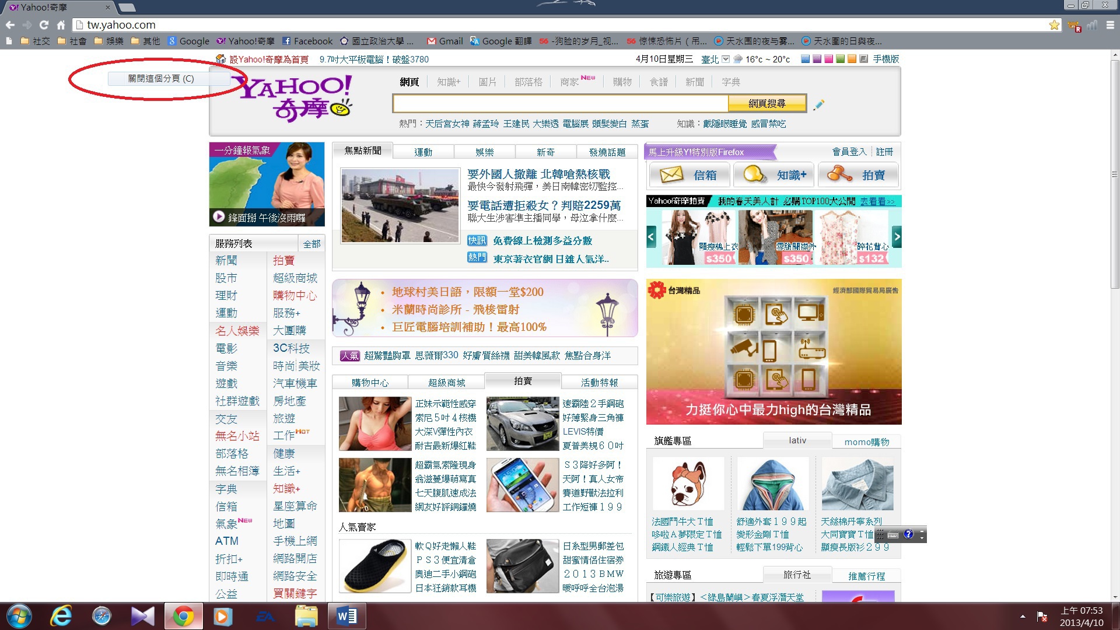The image size is (1120, 630).
Task: Open 股市 in services list
Action: (226, 278)
